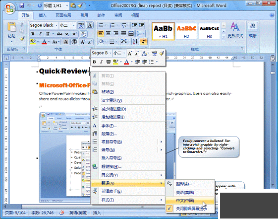
Task: Click the center alignment icon in ribbon
Action: [109, 33]
